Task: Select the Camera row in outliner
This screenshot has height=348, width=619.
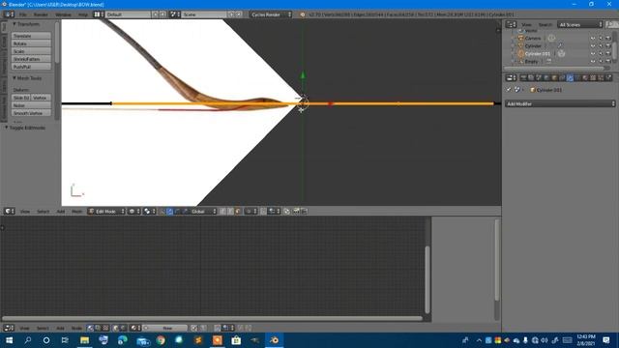Action: point(533,39)
